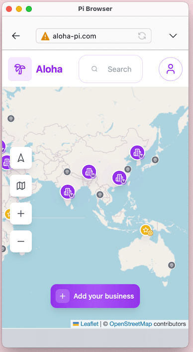Expand the browser chevron menu
This screenshot has width=193, height=352.
coord(173,36)
